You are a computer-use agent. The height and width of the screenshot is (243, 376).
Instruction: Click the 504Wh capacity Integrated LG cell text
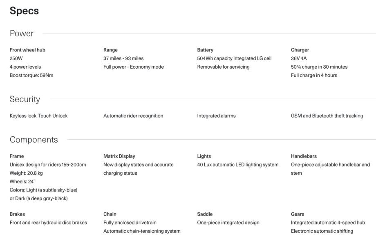click(x=234, y=58)
